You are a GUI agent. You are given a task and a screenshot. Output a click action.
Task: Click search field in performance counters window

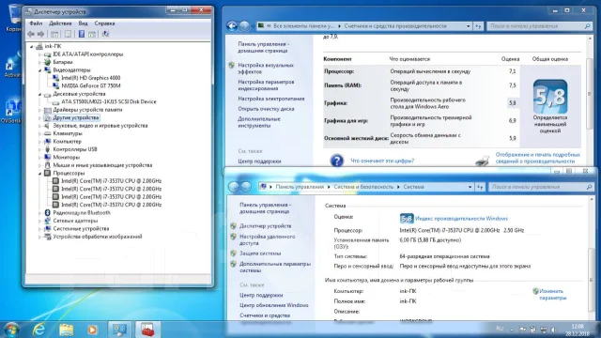(x=539, y=26)
